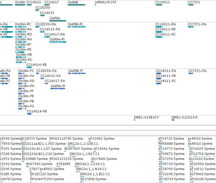The image size is (216, 183).
Task: Select the CG14017-PA protein
Action: (55, 81)
